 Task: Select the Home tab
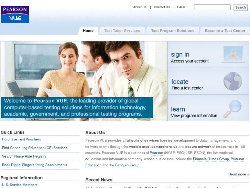coord(88,31)
